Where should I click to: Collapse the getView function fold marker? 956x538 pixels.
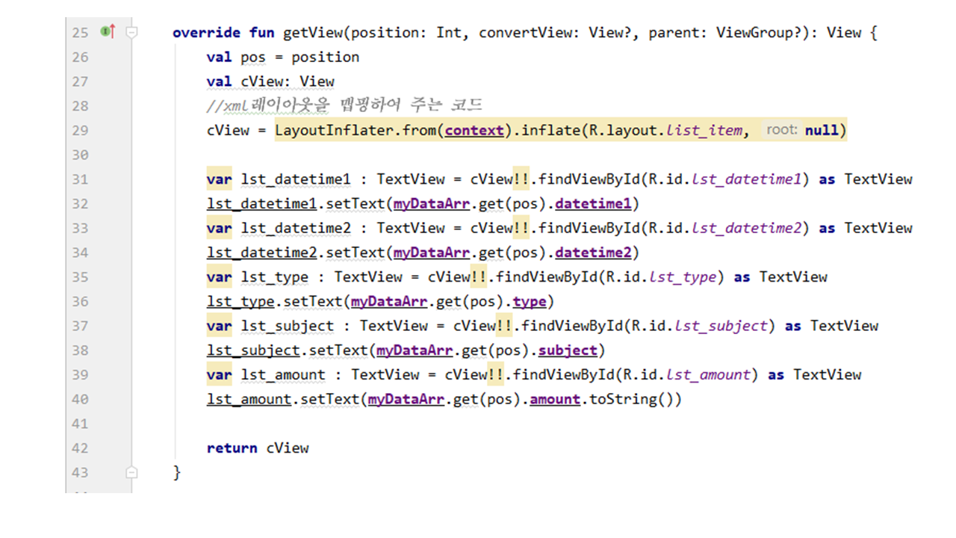[x=132, y=32]
